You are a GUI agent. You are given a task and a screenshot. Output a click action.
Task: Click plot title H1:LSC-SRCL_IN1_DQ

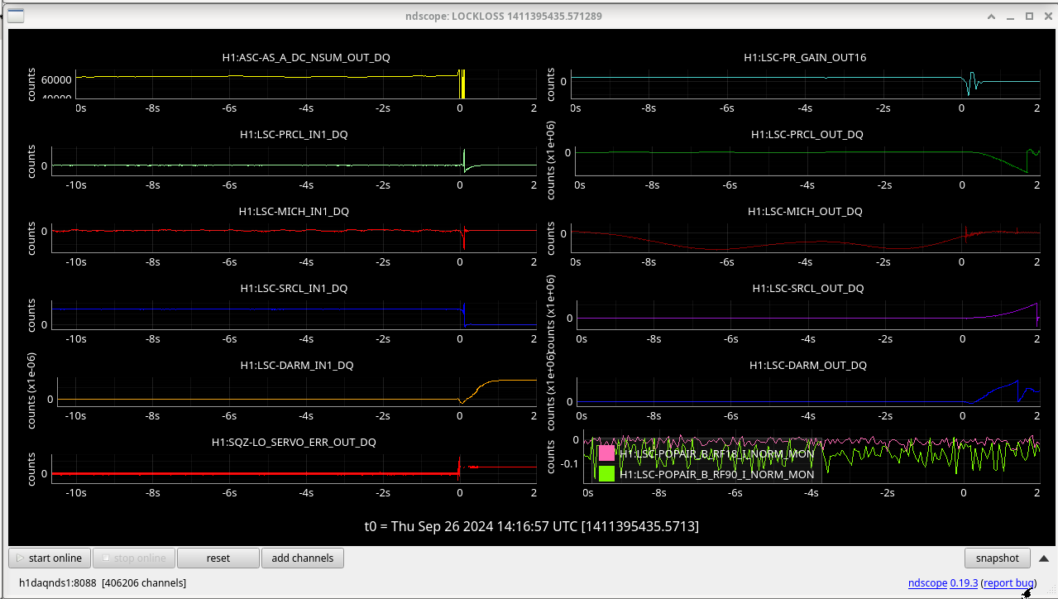point(294,288)
